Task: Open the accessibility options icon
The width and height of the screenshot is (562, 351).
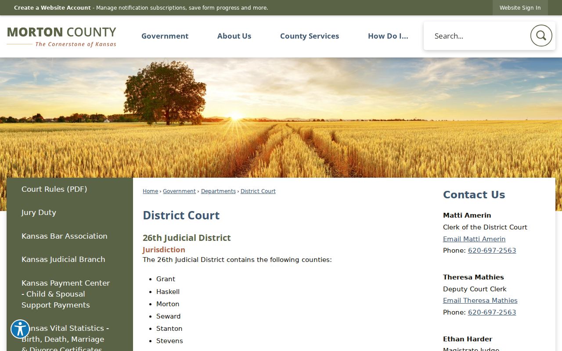Action: [x=20, y=329]
